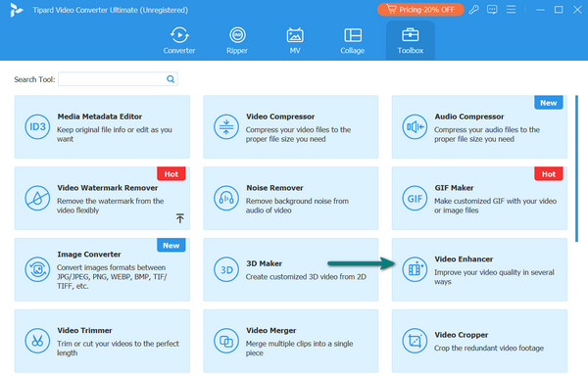Open the Converter tab
Viewport: 588px width, 376px height.
point(179,40)
